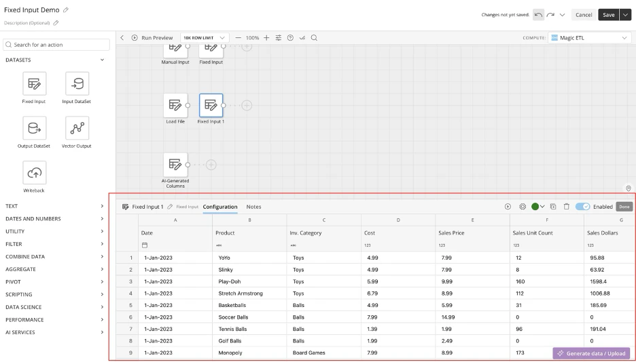
Task: Click Generate data / Upload button
Action: [x=591, y=353]
